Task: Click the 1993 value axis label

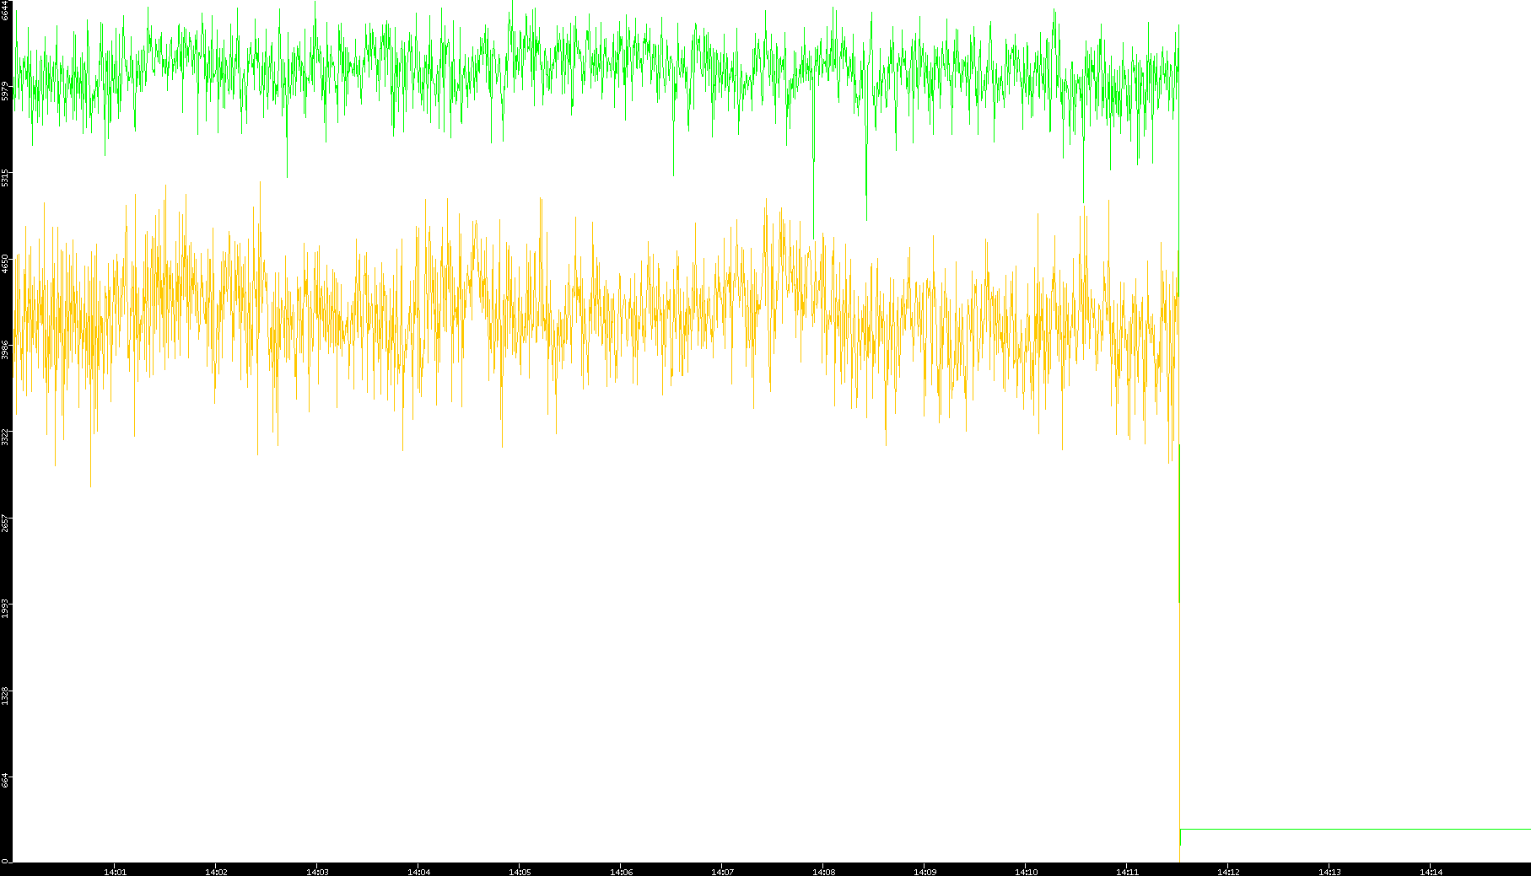Action: coord(5,609)
